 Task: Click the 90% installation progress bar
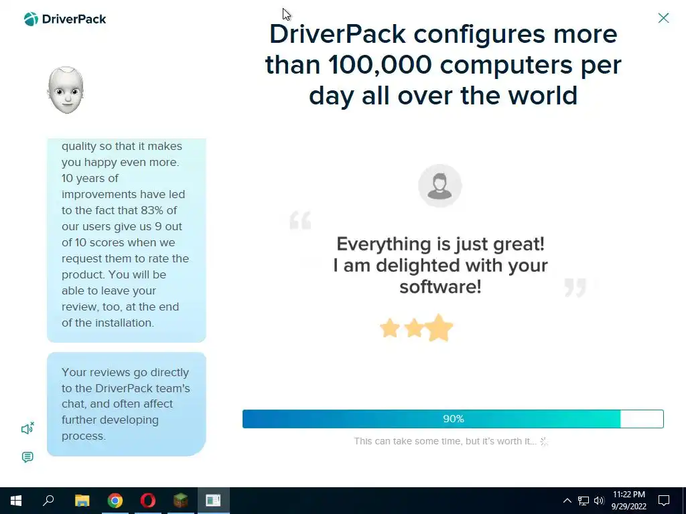coord(453,419)
